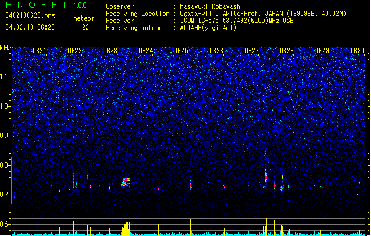The image size is (371, 236).
Task: Click the 0627 time marker
Action: coord(252,51)
